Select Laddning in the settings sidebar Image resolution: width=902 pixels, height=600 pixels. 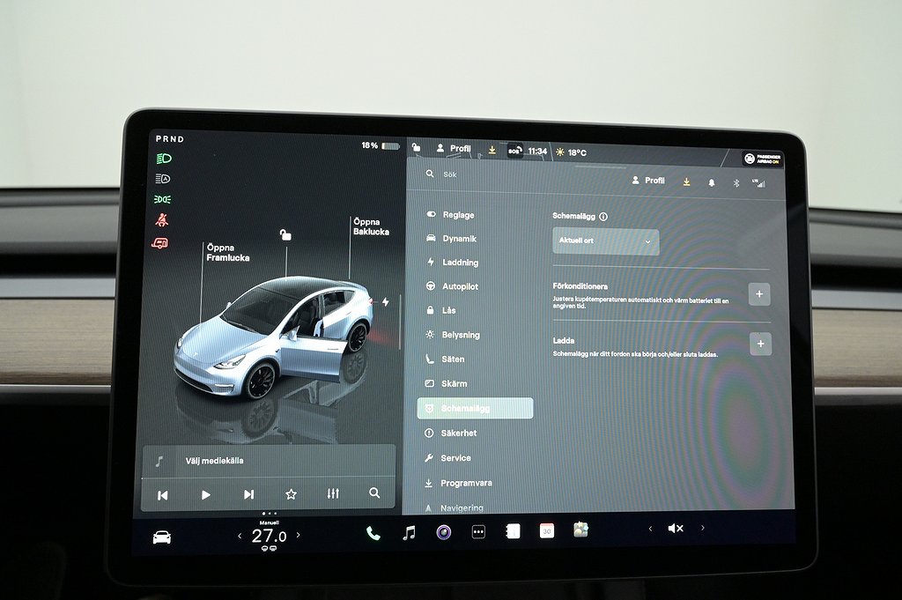click(459, 263)
